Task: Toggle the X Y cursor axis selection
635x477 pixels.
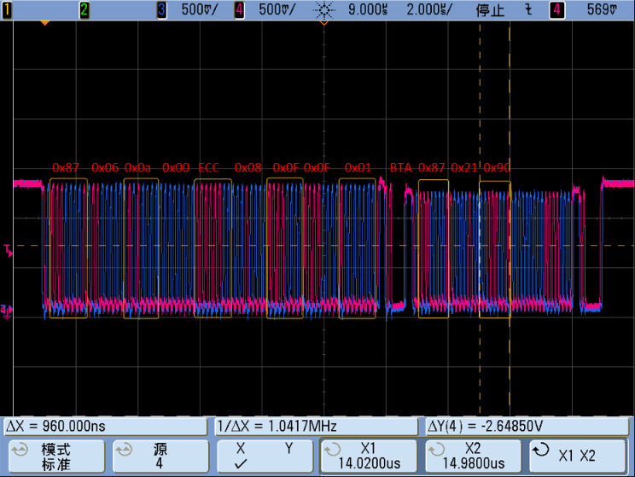Action: pos(264,456)
